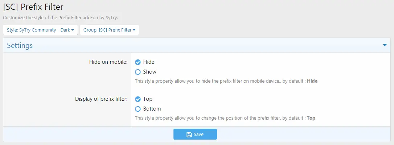The image size is (394, 145).
Task: Select the Hide radio button
Action: tap(138, 62)
